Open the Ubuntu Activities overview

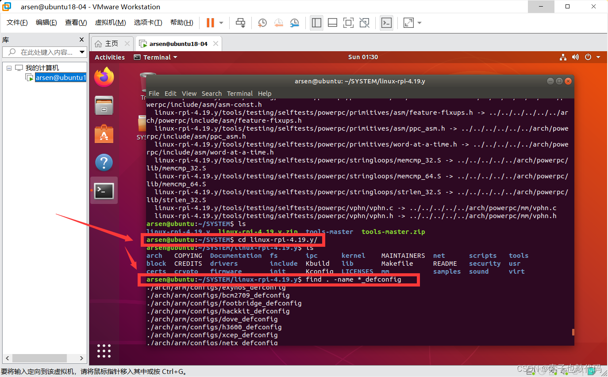click(110, 57)
